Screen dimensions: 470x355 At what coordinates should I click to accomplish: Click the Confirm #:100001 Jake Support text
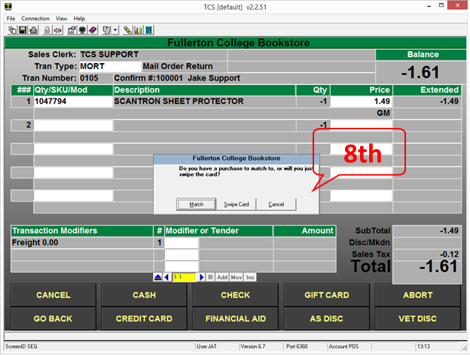[177, 78]
